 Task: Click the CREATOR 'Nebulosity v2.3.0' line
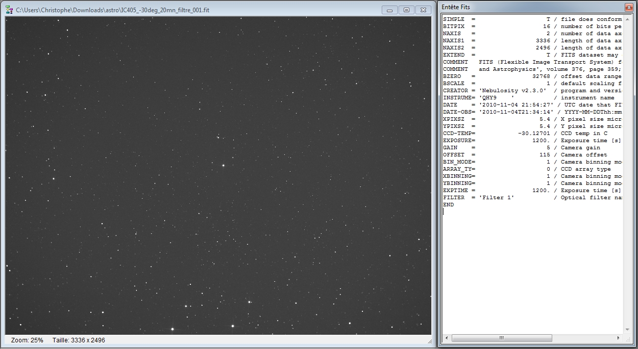(x=532, y=91)
